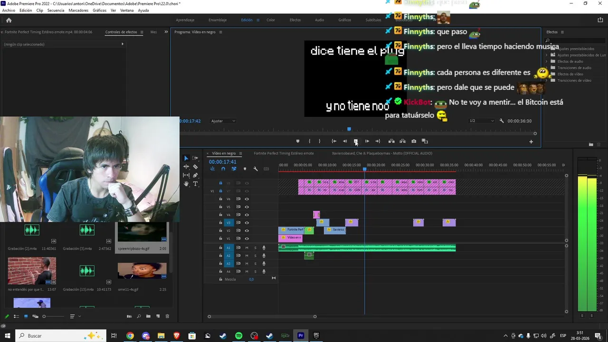Viewport: 608px width, 342px height.
Task: Open Archivo menu
Action: coord(9,10)
